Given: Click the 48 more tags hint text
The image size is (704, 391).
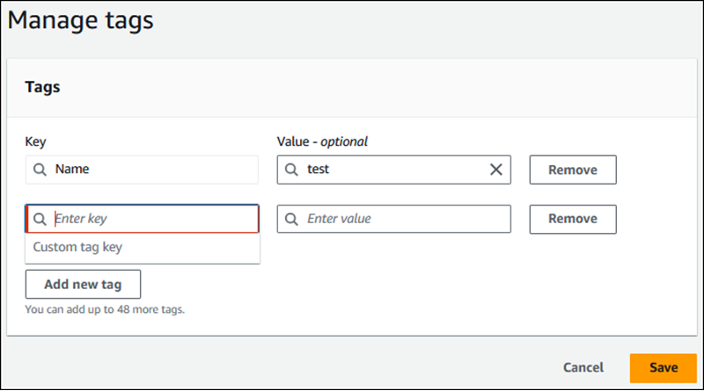Looking at the screenshot, I should (104, 309).
